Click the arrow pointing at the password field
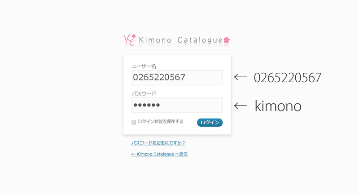This screenshot has height=195, width=359. point(240,106)
